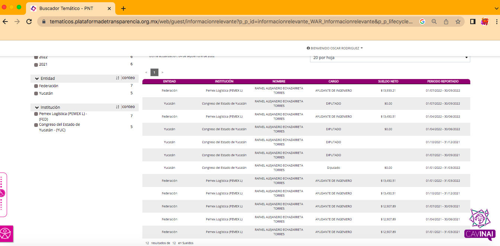Open the zoom magnifier icon in address bar
The width and height of the screenshot is (500, 246).
[x=434, y=22]
